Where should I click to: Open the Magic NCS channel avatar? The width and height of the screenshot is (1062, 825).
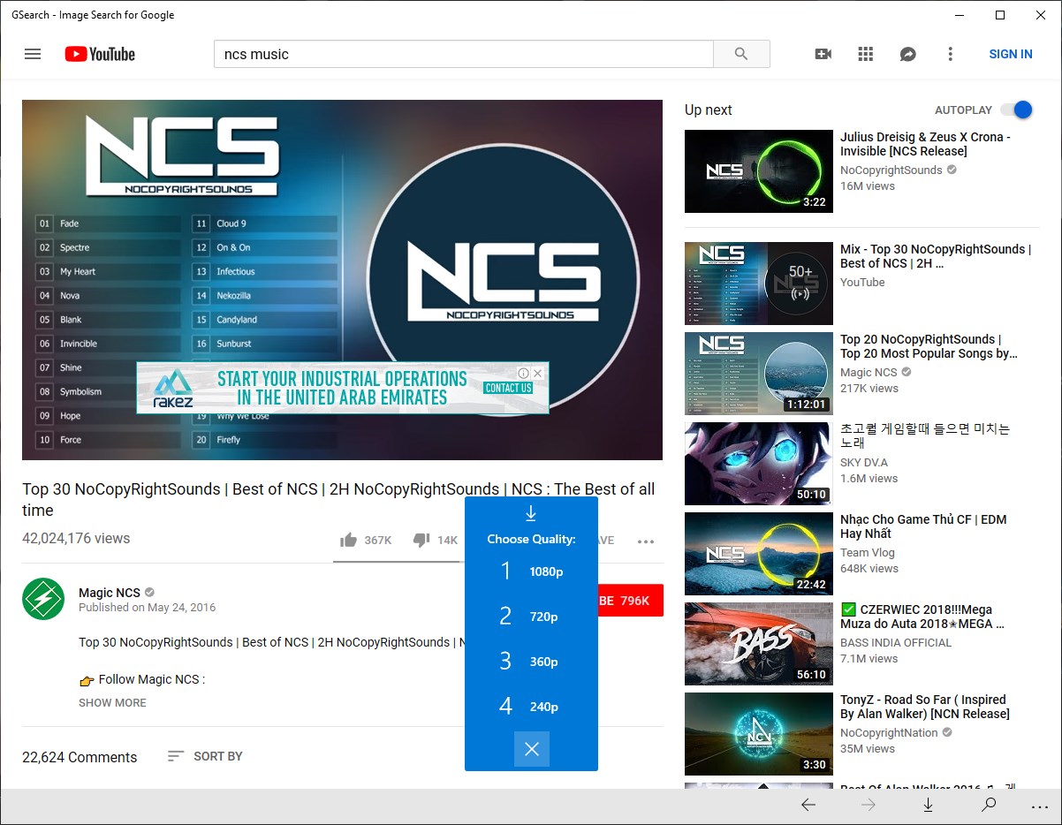click(43, 599)
